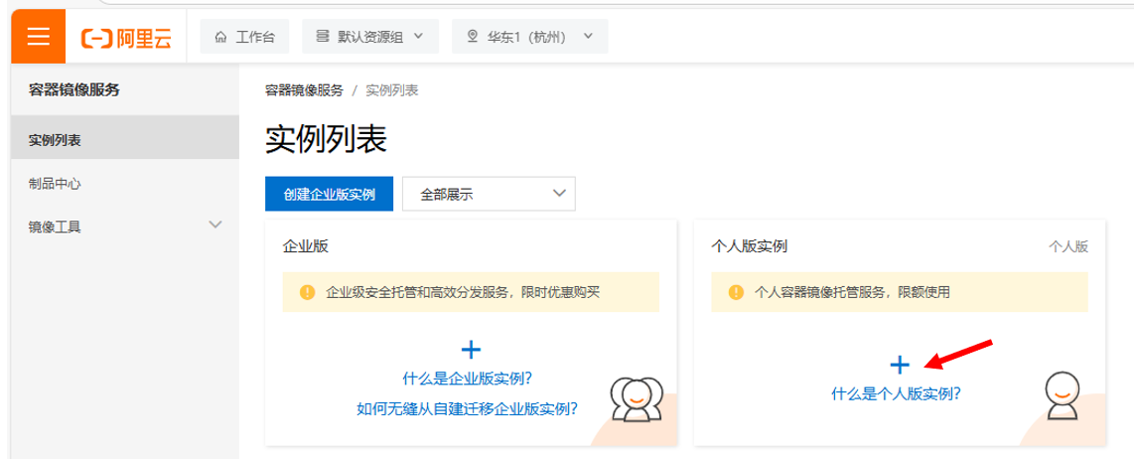This screenshot has width=1134, height=459.
Task: Click the location pin icon beside 华东1
Action: [473, 36]
